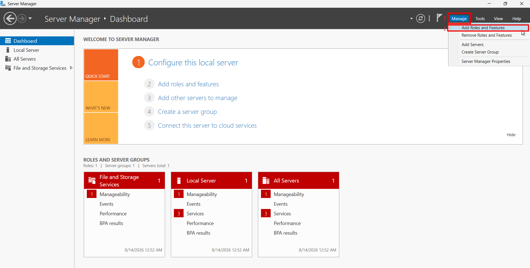This screenshot has height=268, width=530.
Task: Open Services in Local Server tile
Action: [195, 214]
